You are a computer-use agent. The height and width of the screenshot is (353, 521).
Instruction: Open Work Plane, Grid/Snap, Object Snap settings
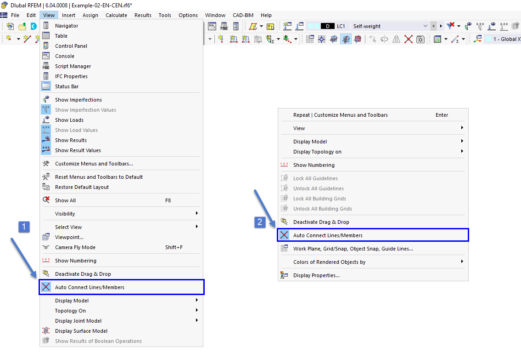point(344,248)
